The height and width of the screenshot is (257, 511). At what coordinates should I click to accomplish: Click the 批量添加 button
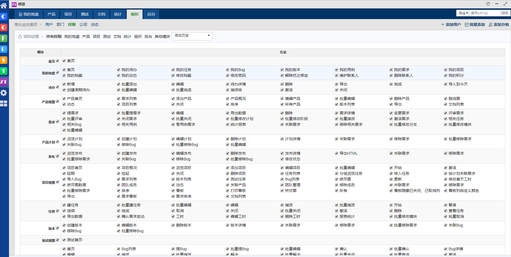pos(475,25)
